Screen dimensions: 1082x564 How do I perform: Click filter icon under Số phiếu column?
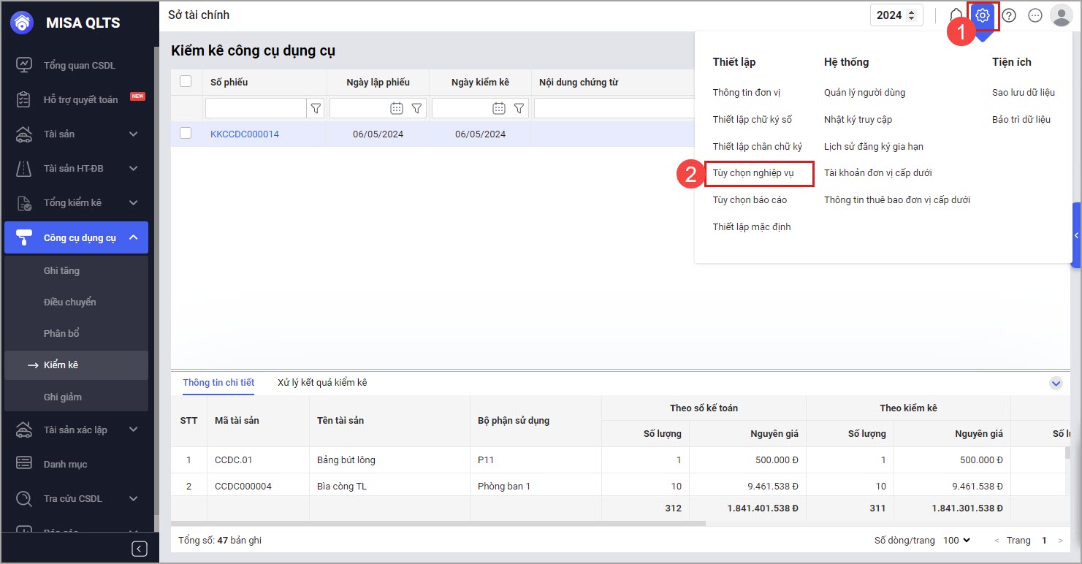click(x=316, y=108)
